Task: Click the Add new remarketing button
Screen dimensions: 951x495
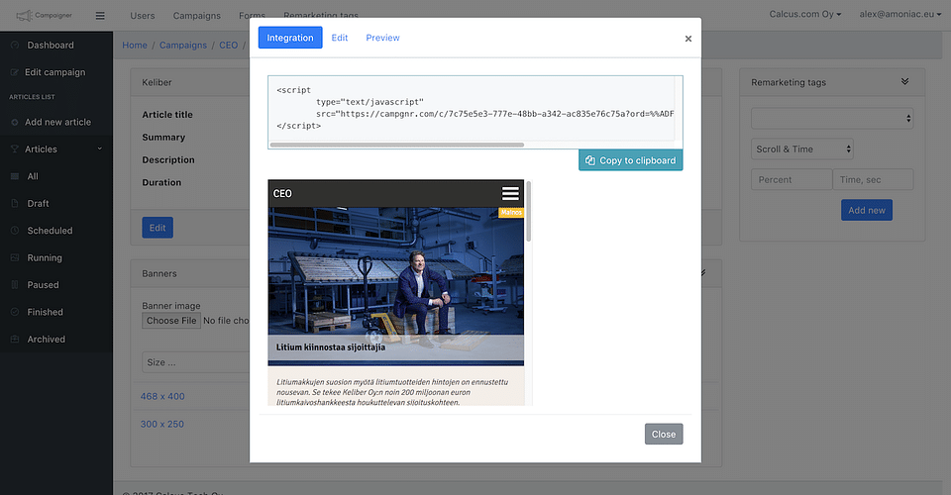Action: [866, 210]
